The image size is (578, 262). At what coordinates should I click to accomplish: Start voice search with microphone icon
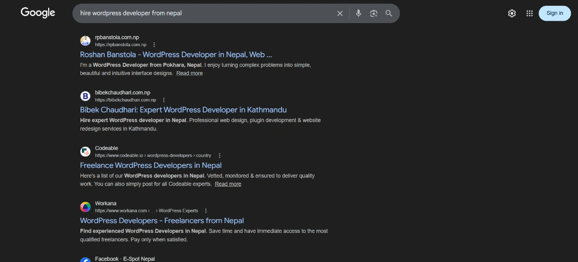click(358, 13)
